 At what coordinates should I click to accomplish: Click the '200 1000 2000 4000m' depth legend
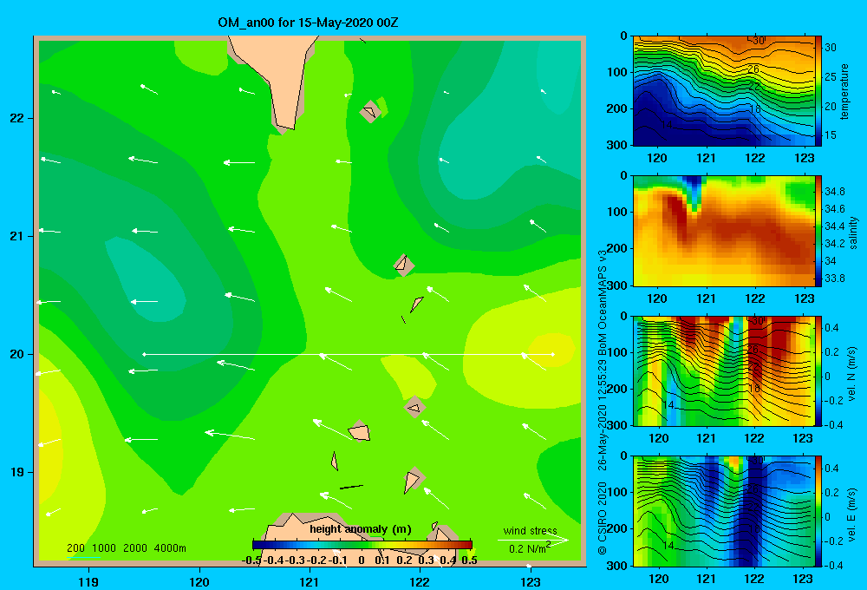tap(127, 548)
